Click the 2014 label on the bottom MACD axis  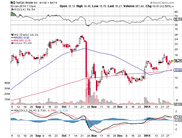[x=147, y=136]
